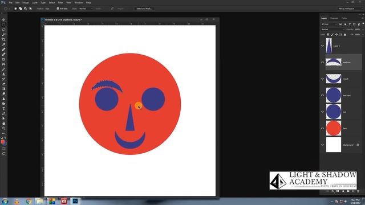Screen dimensions: 365x205
Task: Switch to the Paths tab
Action: tap(344, 18)
